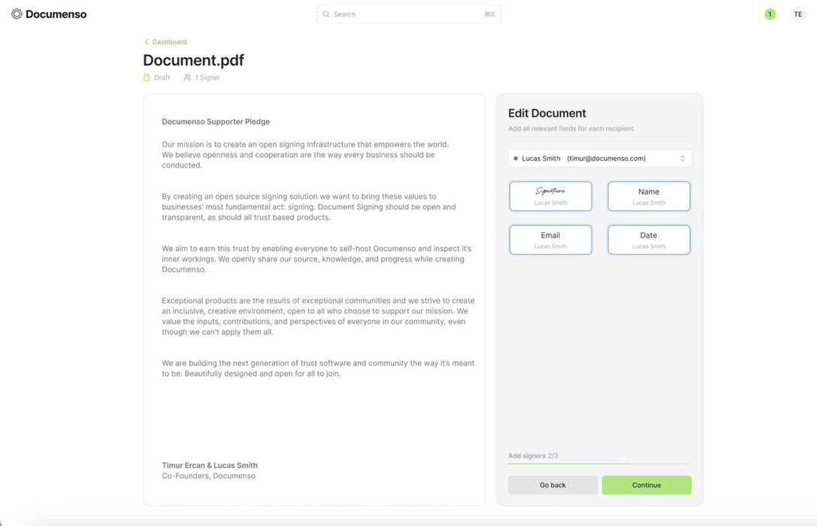The width and height of the screenshot is (817, 526).
Task: Click the paragraph starting 'Our mission is'
Action: (x=305, y=155)
